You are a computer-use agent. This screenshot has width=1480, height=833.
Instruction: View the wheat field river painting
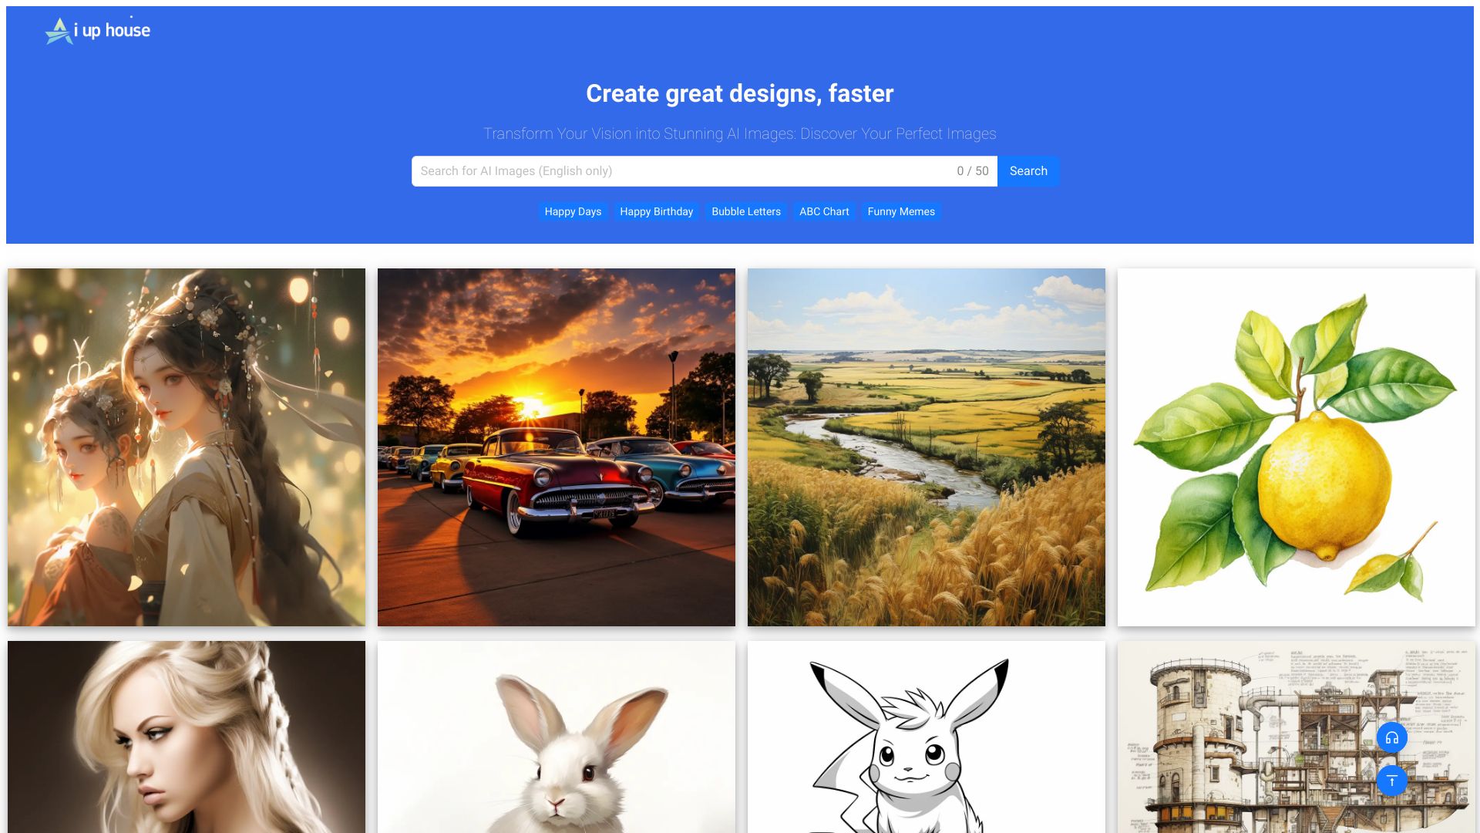click(927, 447)
